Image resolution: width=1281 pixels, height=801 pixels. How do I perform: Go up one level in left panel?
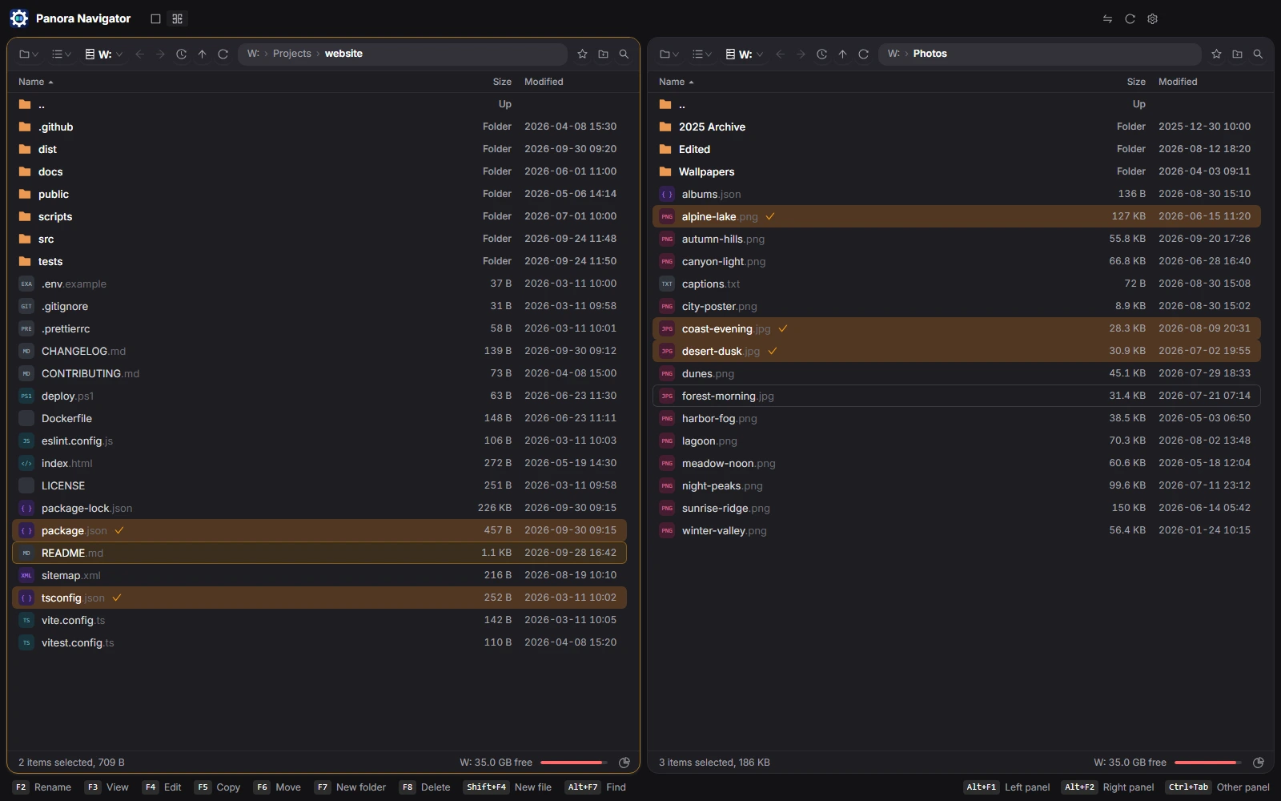tap(202, 54)
